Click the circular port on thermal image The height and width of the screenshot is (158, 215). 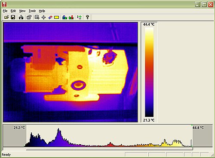[x=78, y=85]
